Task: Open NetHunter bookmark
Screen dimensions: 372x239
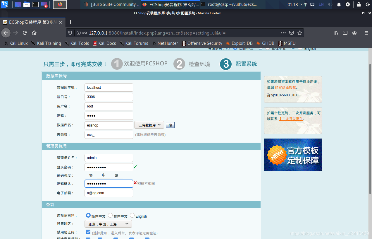Action: [165, 43]
